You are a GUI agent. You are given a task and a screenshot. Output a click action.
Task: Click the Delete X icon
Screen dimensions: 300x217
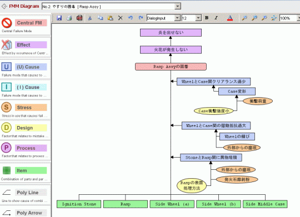click(x=120, y=18)
